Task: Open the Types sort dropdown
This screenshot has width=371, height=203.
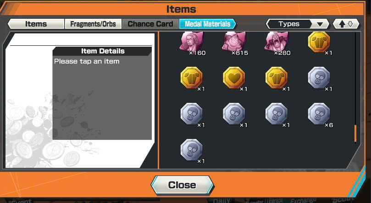Action: click(x=298, y=24)
